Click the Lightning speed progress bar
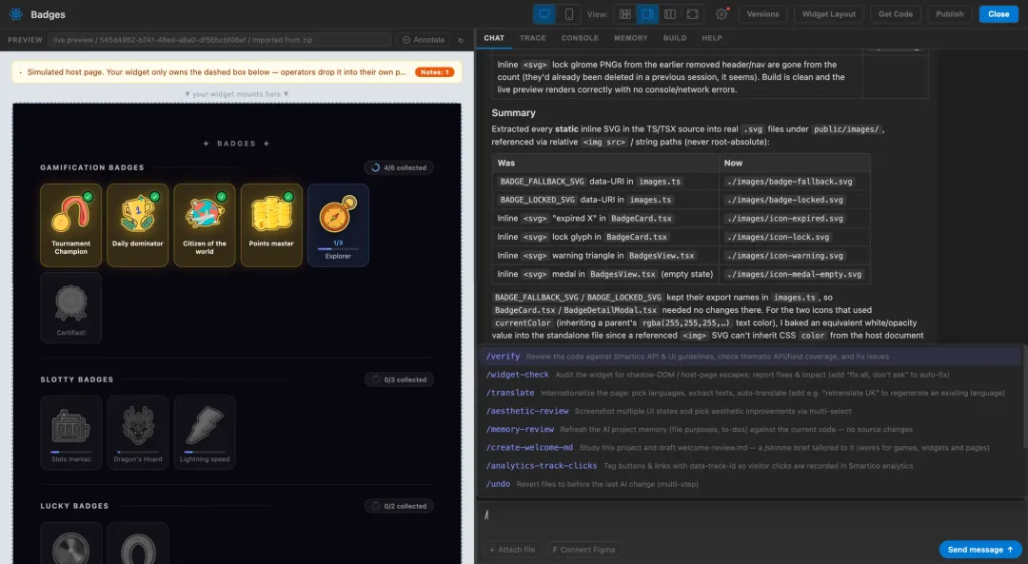The image size is (1028, 564). pyautogui.click(x=205, y=452)
